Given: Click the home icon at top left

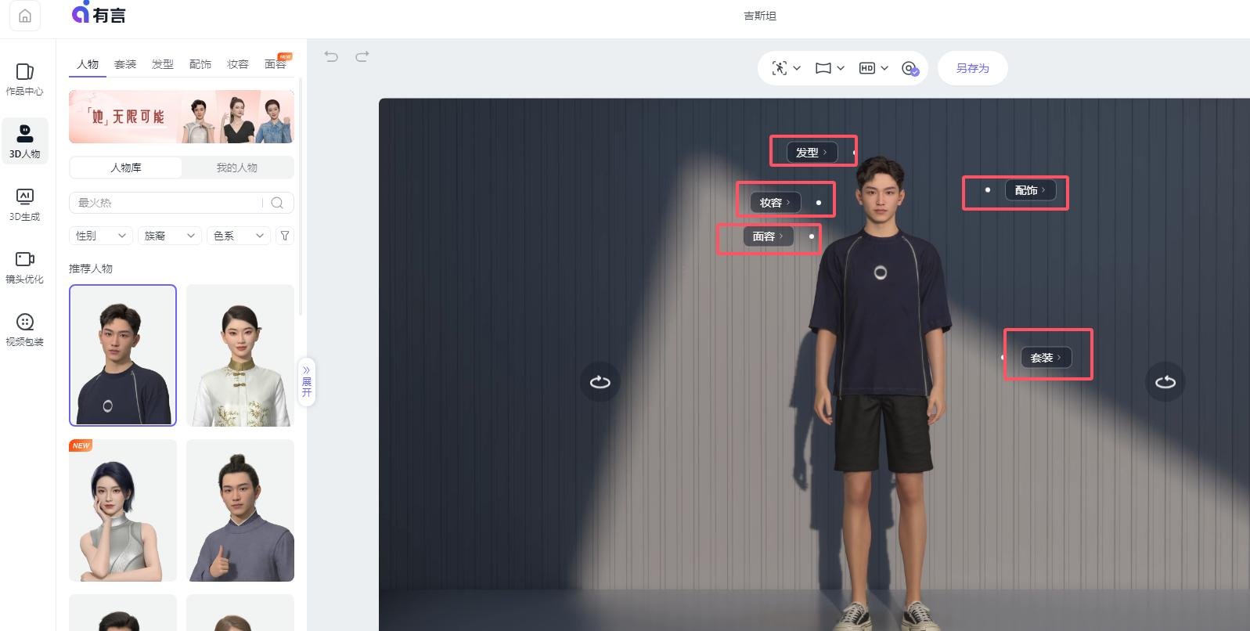Looking at the screenshot, I should pos(25,16).
